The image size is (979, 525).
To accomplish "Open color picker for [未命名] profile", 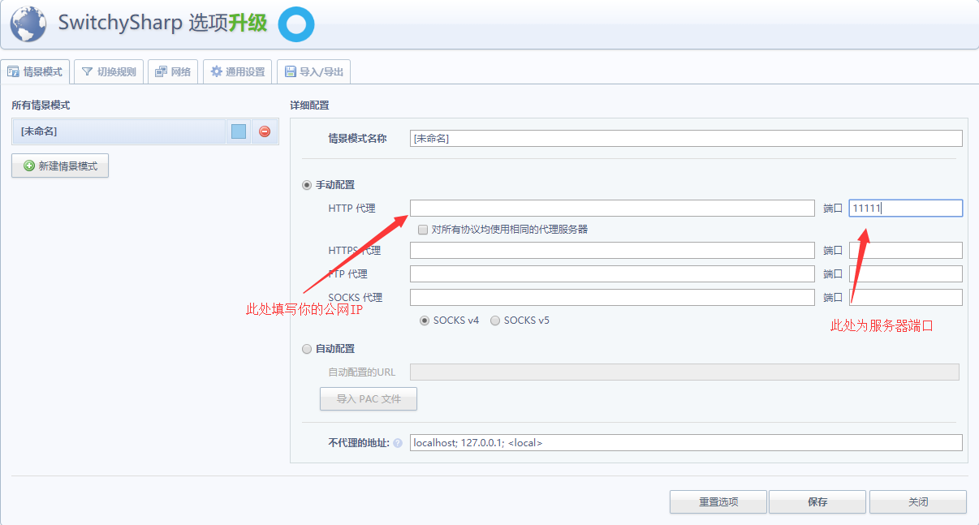I will [239, 131].
